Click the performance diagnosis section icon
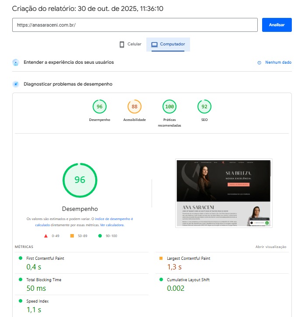The width and height of the screenshot is (301, 317). pyautogui.click(x=16, y=84)
